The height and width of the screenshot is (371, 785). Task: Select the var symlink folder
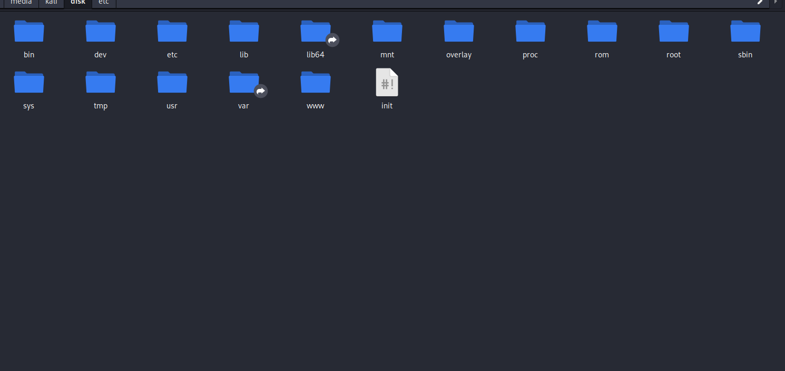(x=244, y=82)
